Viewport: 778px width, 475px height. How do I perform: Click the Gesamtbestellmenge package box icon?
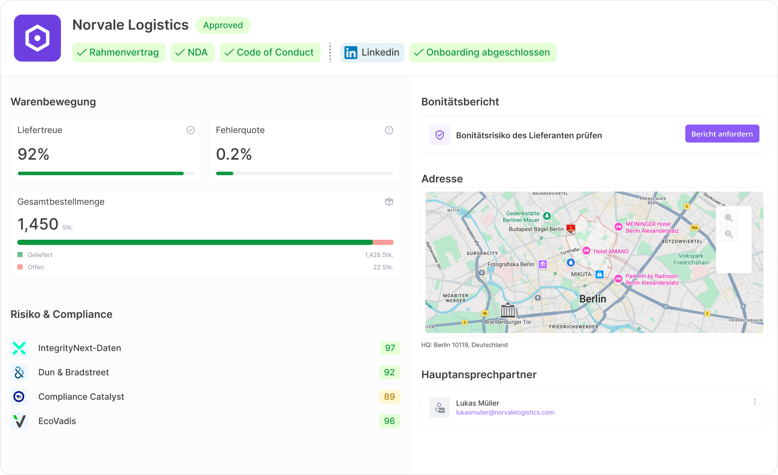coord(389,202)
